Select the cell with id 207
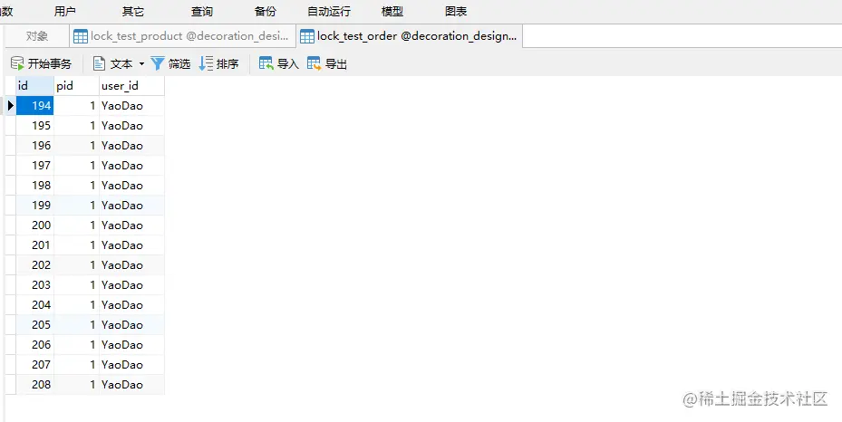842x422 pixels. click(x=35, y=365)
